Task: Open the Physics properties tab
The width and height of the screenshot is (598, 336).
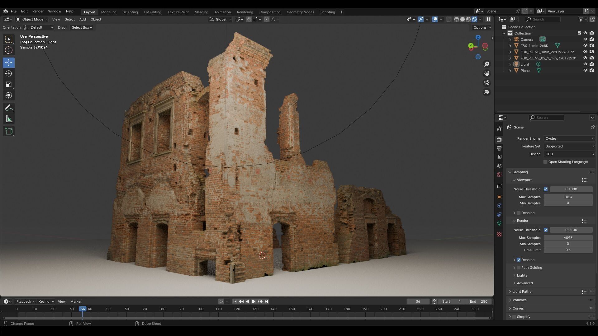Action: click(x=499, y=205)
